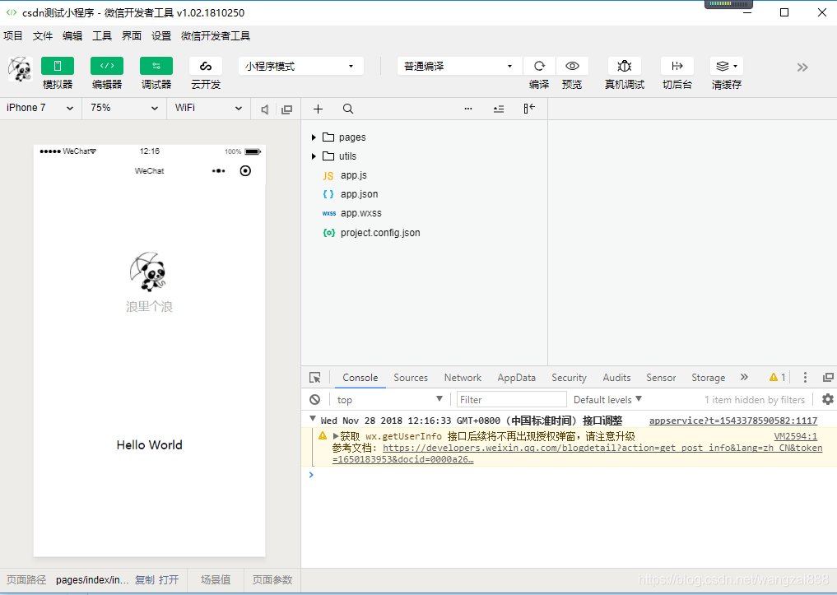
Task: Open the 工具 menu
Action: [x=102, y=35]
